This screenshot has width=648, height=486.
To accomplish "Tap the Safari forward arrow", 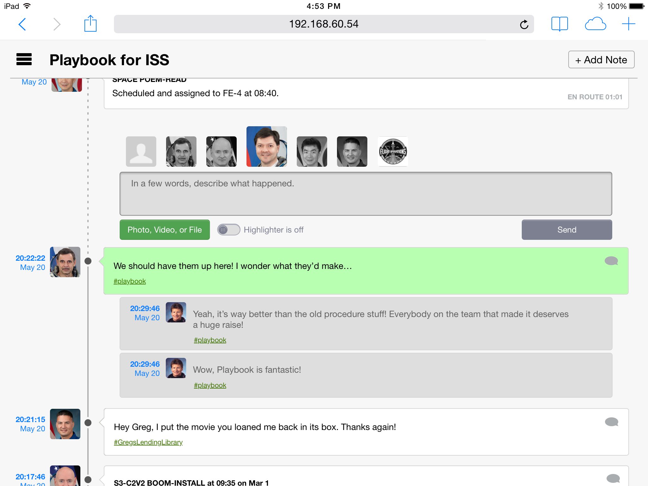I will tap(57, 24).
